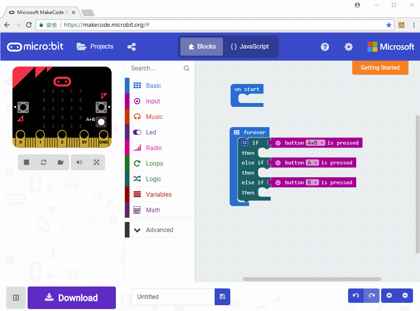Collapse the simulator panel
The height and width of the screenshot is (311, 420).
click(x=16, y=297)
